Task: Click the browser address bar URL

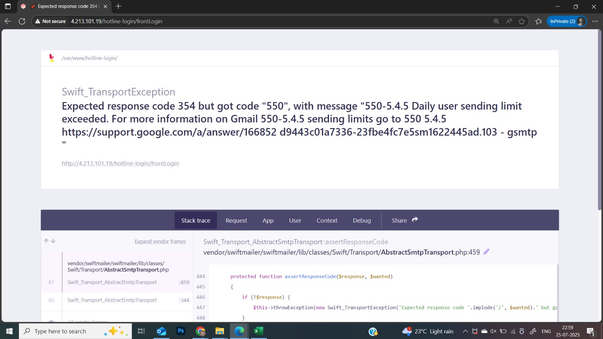Action: click(116, 21)
